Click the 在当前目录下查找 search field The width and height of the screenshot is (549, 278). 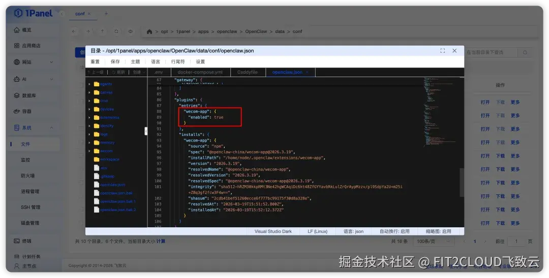click(x=490, y=52)
